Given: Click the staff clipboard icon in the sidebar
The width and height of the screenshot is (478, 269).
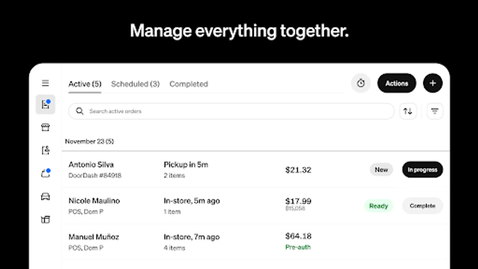Looking at the screenshot, I should (45, 150).
